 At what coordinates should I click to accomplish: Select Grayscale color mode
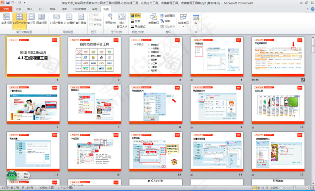pyautogui.click(x=135, y=21)
